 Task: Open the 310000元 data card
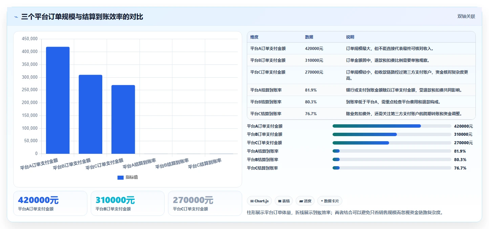(128, 203)
